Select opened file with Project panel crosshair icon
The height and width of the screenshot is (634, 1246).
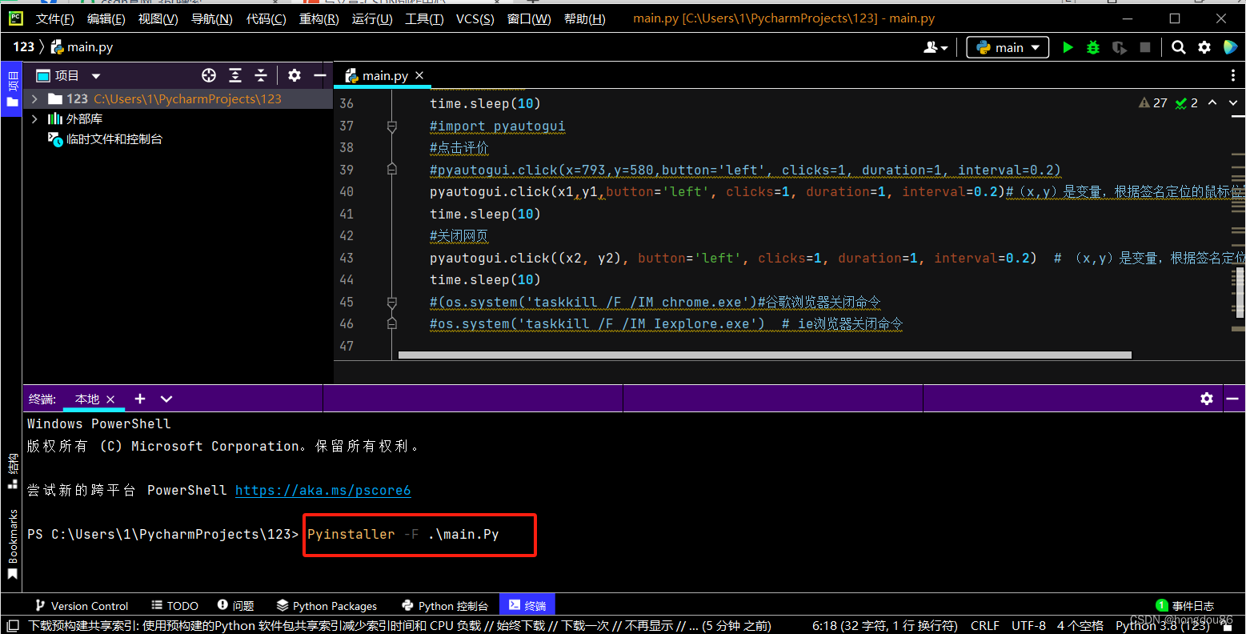pyautogui.click(x=208, y=75)
